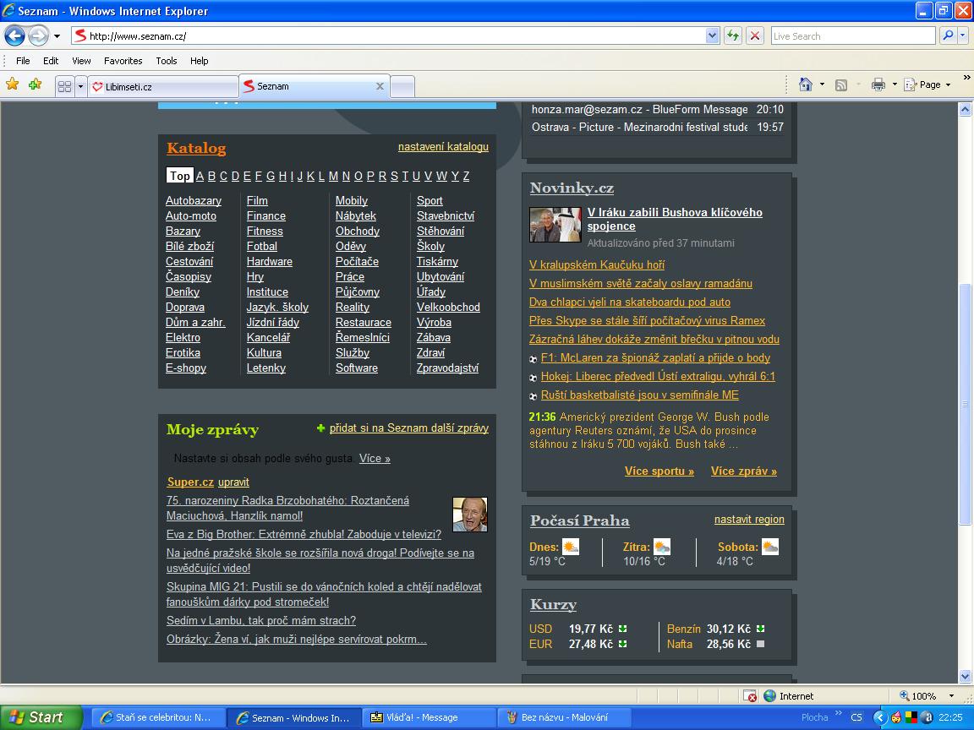This screenshot has width=974, height=730.
Task: Click the soccer ball icon beside F1 McLaren
Action: [533, 359]
